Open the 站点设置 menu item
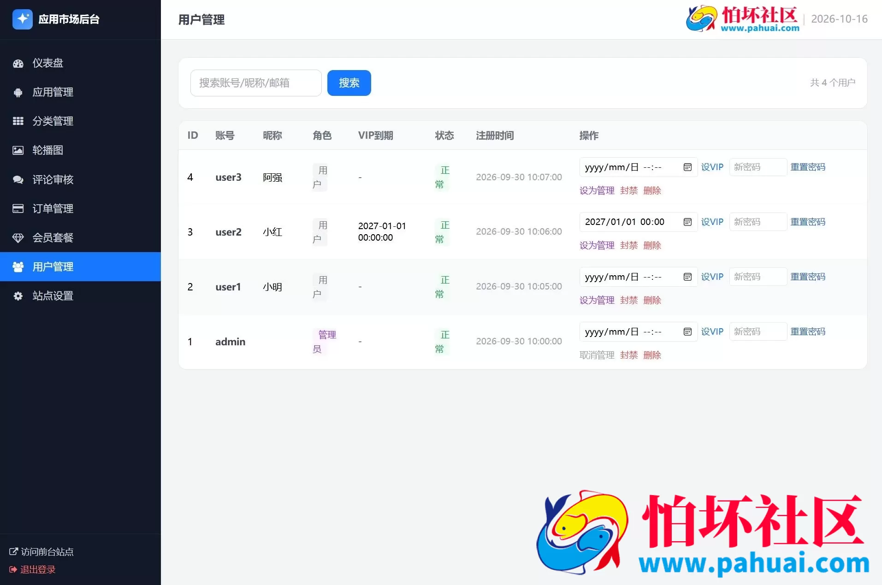 coord(80,296)
